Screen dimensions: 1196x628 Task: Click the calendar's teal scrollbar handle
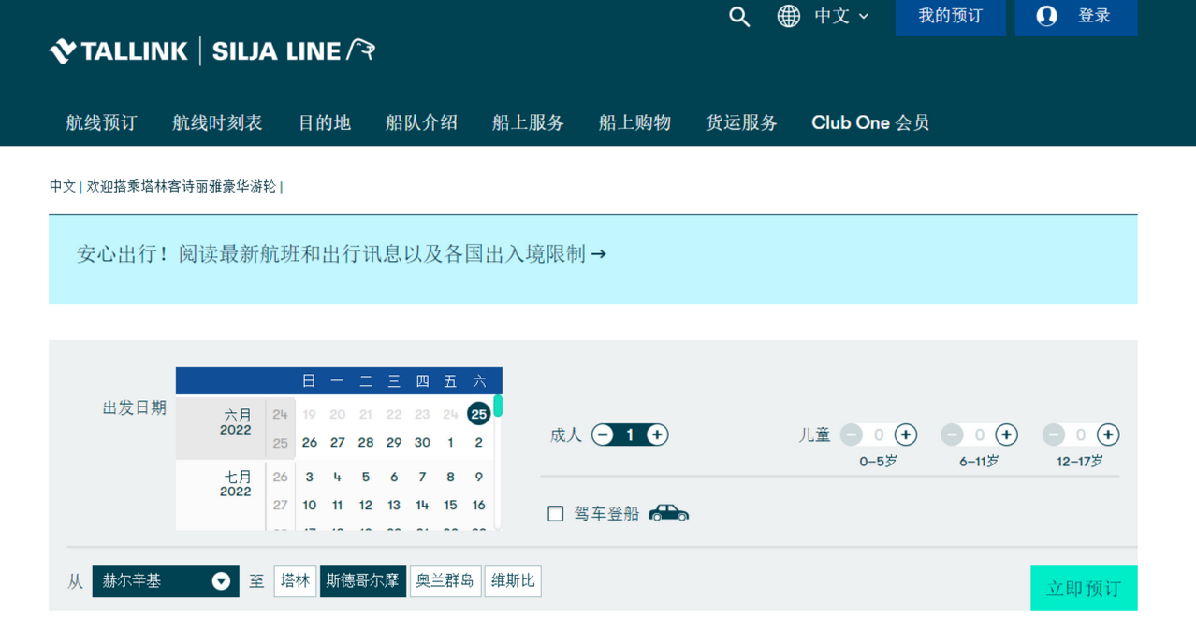(498, 406)
